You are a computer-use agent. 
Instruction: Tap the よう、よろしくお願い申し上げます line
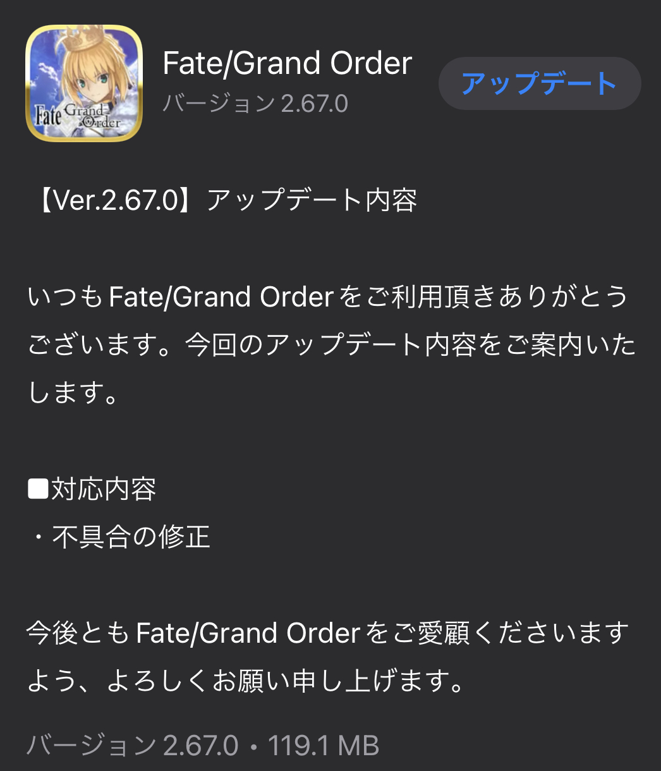247,681
